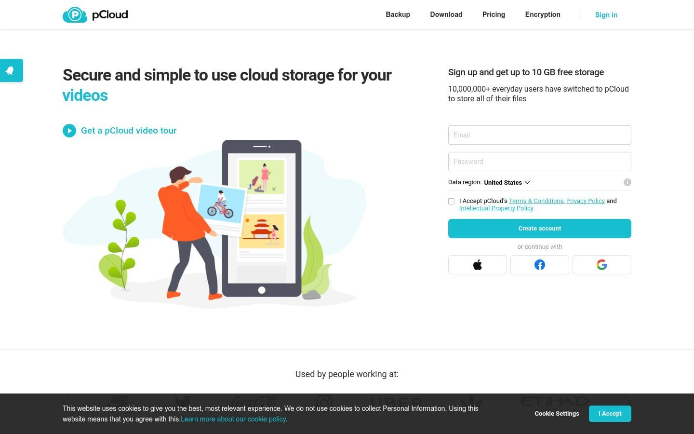Open the Privacy Policy link

pos(585,201)
